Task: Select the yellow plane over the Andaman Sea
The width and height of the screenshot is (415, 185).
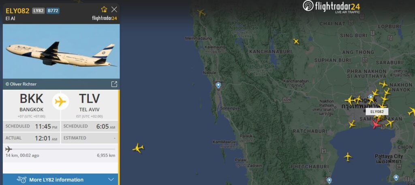Action: tap(138, 148)
